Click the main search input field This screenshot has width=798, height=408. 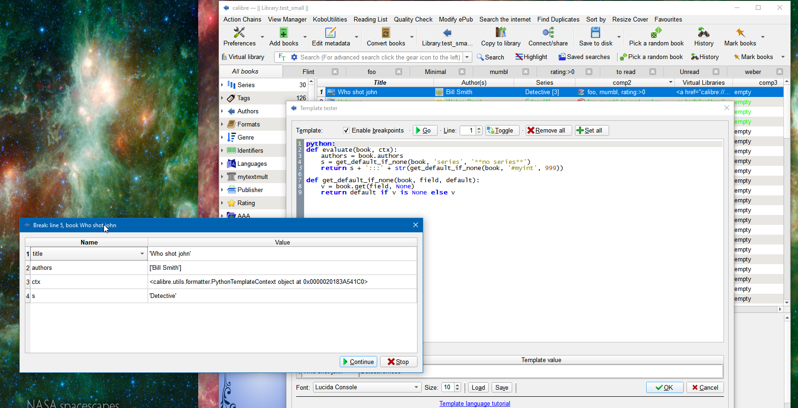click(380, 57)
